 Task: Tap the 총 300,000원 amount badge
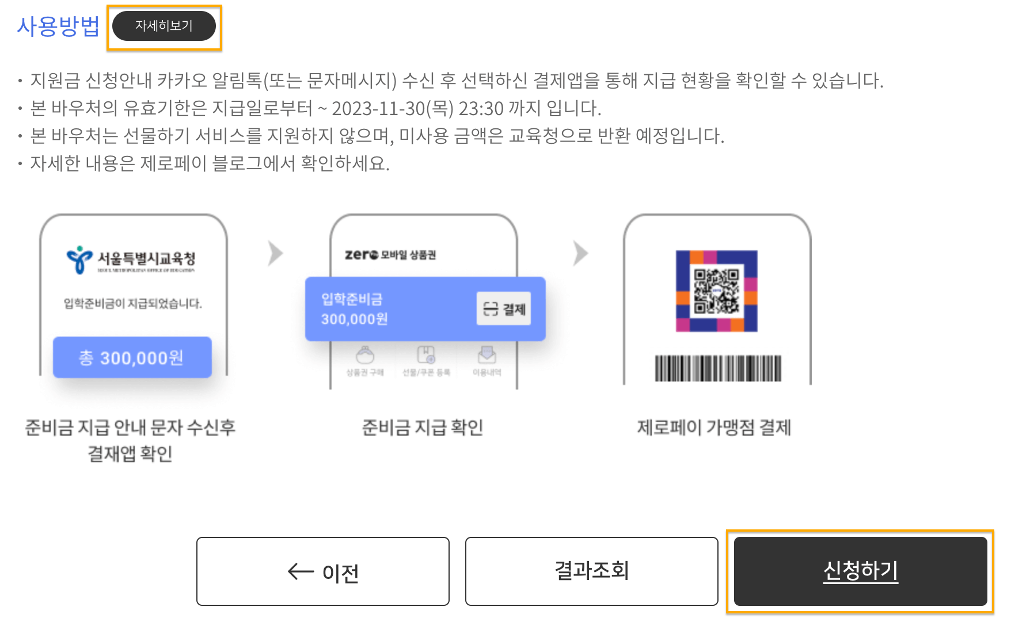[x=132, y=357]
